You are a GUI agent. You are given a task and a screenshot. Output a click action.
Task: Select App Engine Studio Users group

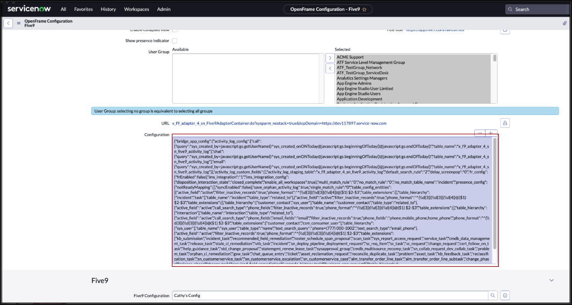359,94
